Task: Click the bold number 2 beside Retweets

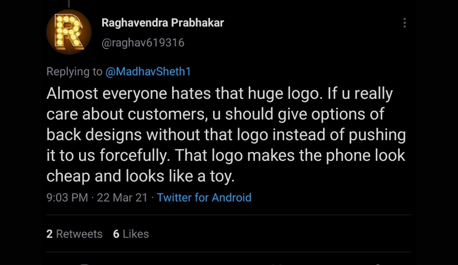Action: [x=49, y=234]
